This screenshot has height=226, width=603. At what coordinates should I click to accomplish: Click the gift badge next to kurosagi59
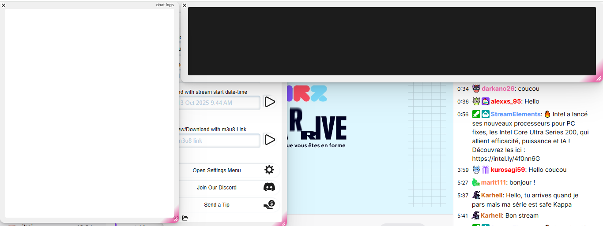pyautogui.click(x=486, y=170)
